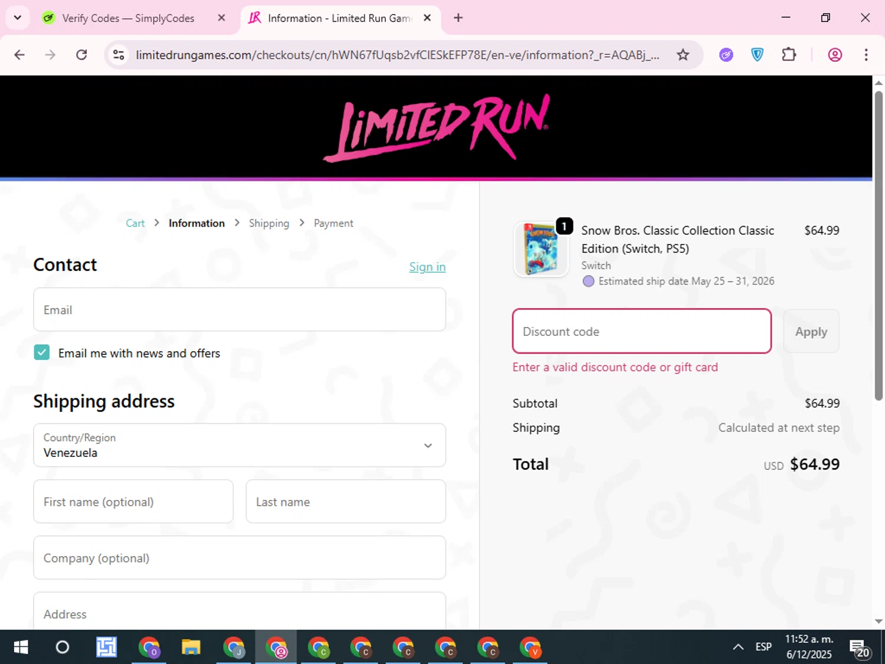Image resolution: width=885 pixels, height=664 pixels.
Task: Click ESP language indicator in tray
Action: 763,647
